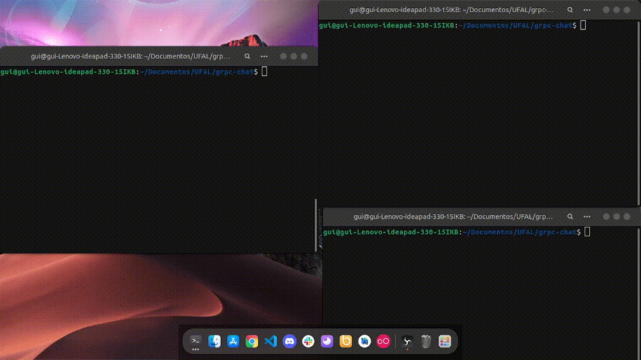Close the bottom-right terminal window
Viewport: 641px width, 360px height.
[x=627, y=217]
